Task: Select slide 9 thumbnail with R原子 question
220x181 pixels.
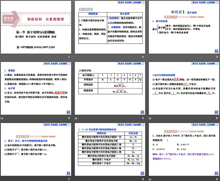Action: (184, 150)
